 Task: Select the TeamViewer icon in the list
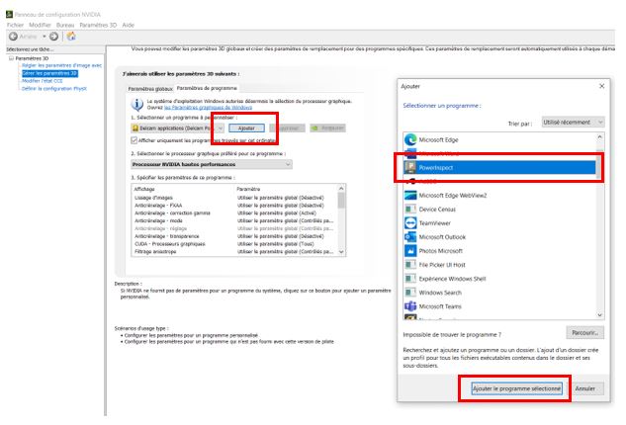point(411,223)
